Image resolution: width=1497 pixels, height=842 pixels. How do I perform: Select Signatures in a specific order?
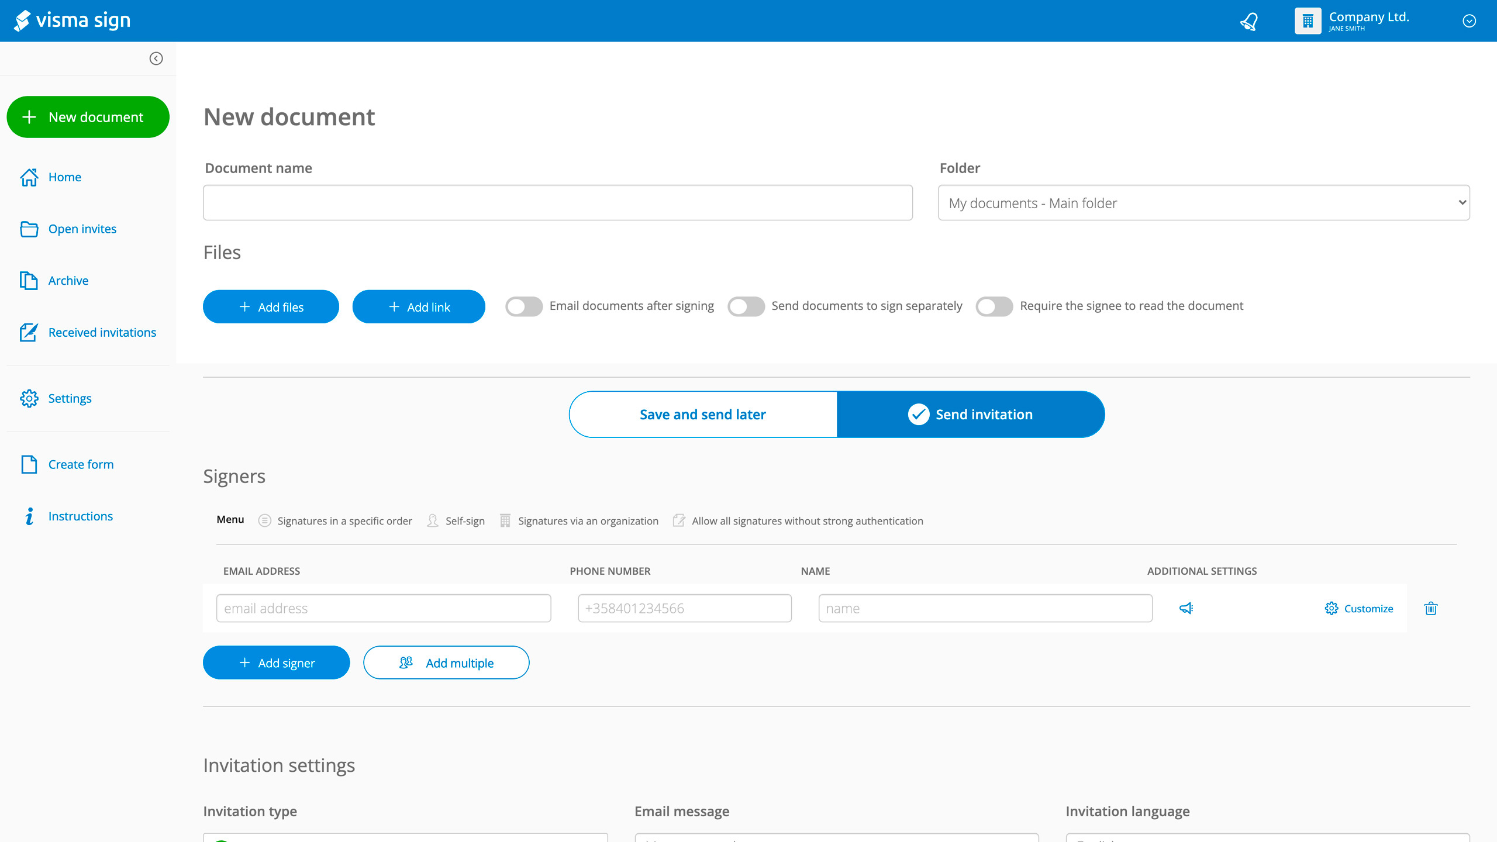click(344, 520)
